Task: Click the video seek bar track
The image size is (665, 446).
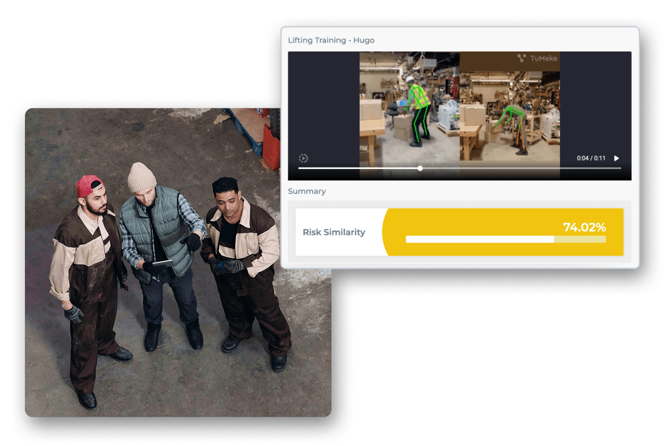Action: [459, 168]
